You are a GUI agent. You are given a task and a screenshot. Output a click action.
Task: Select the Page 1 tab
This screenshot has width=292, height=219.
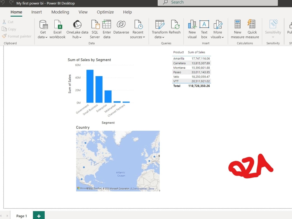[x=22, y=216]
